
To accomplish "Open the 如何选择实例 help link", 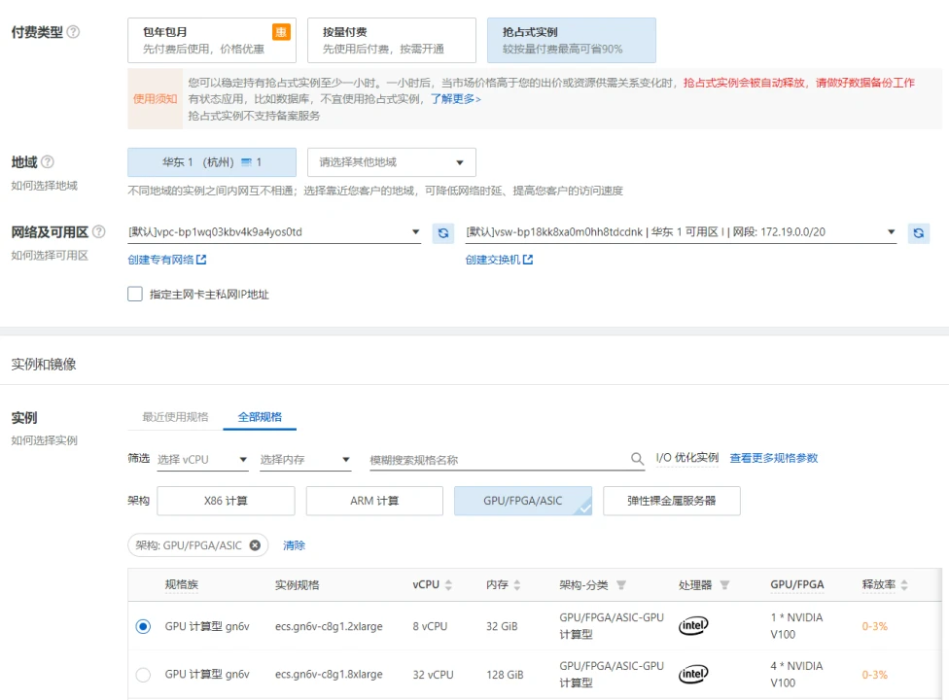I will pos(44,440).
